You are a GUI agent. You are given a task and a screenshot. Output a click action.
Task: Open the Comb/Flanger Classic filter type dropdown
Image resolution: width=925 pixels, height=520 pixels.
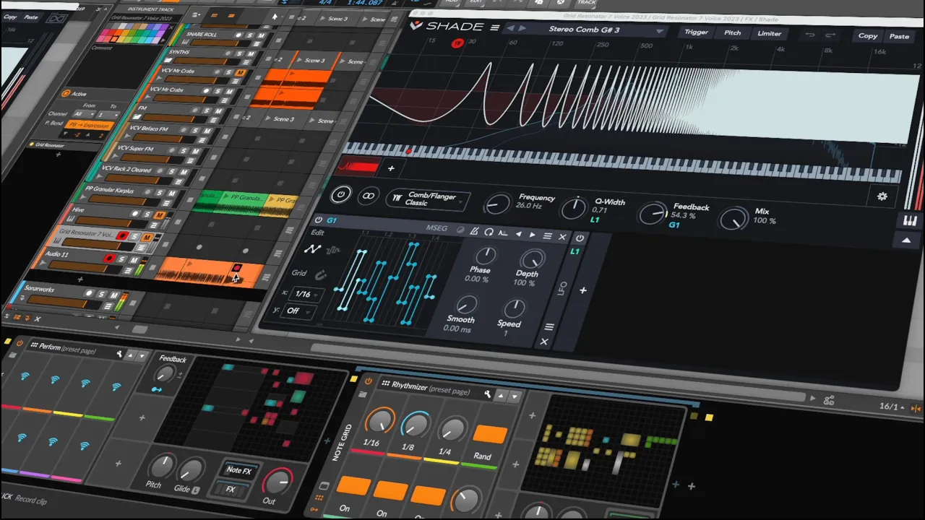pos(427,199)
